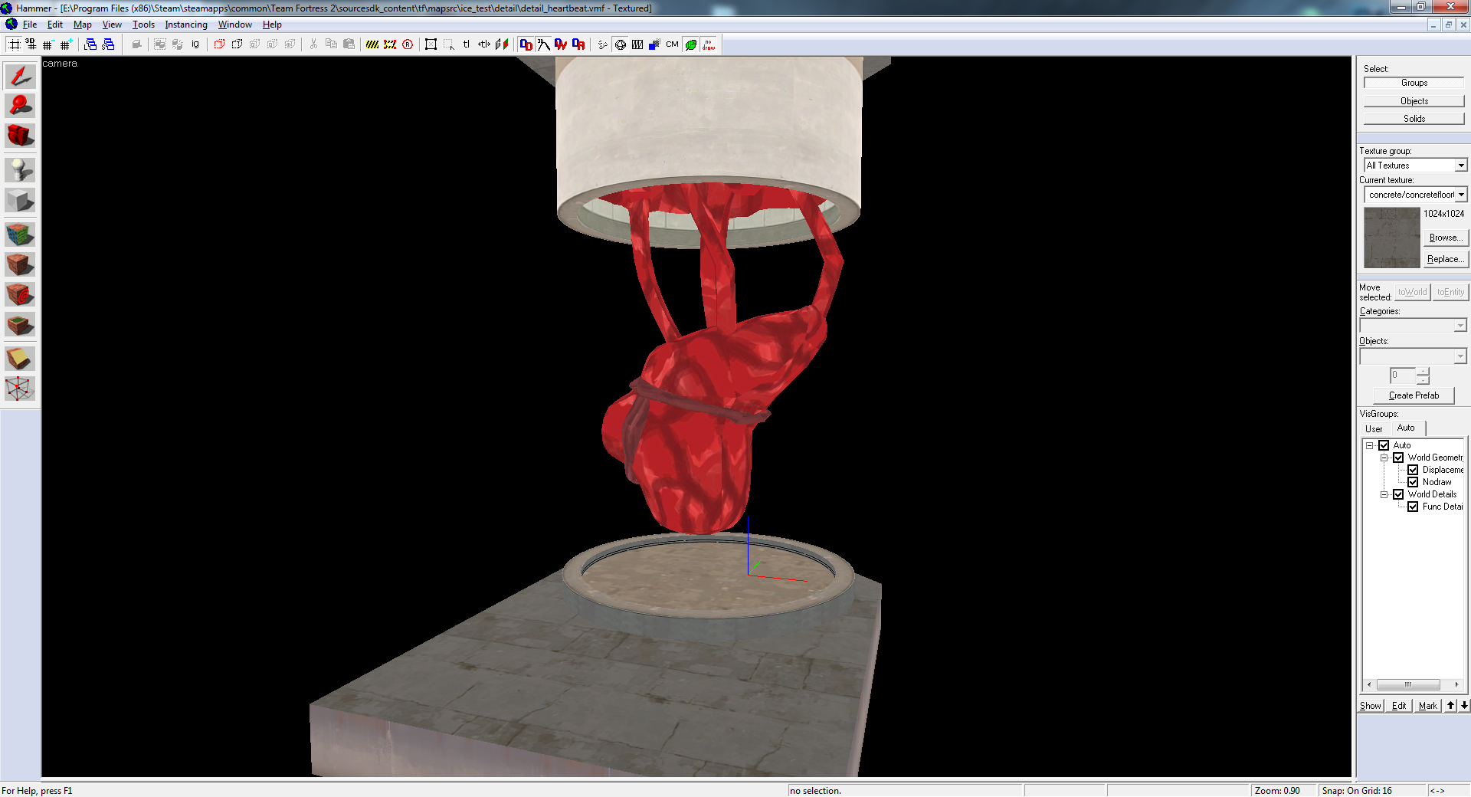Image resolution: width=1471 pixels, height=797 pixels.
Task: Click the concrete texture preview thumbnail
Action: (1392, 238)
